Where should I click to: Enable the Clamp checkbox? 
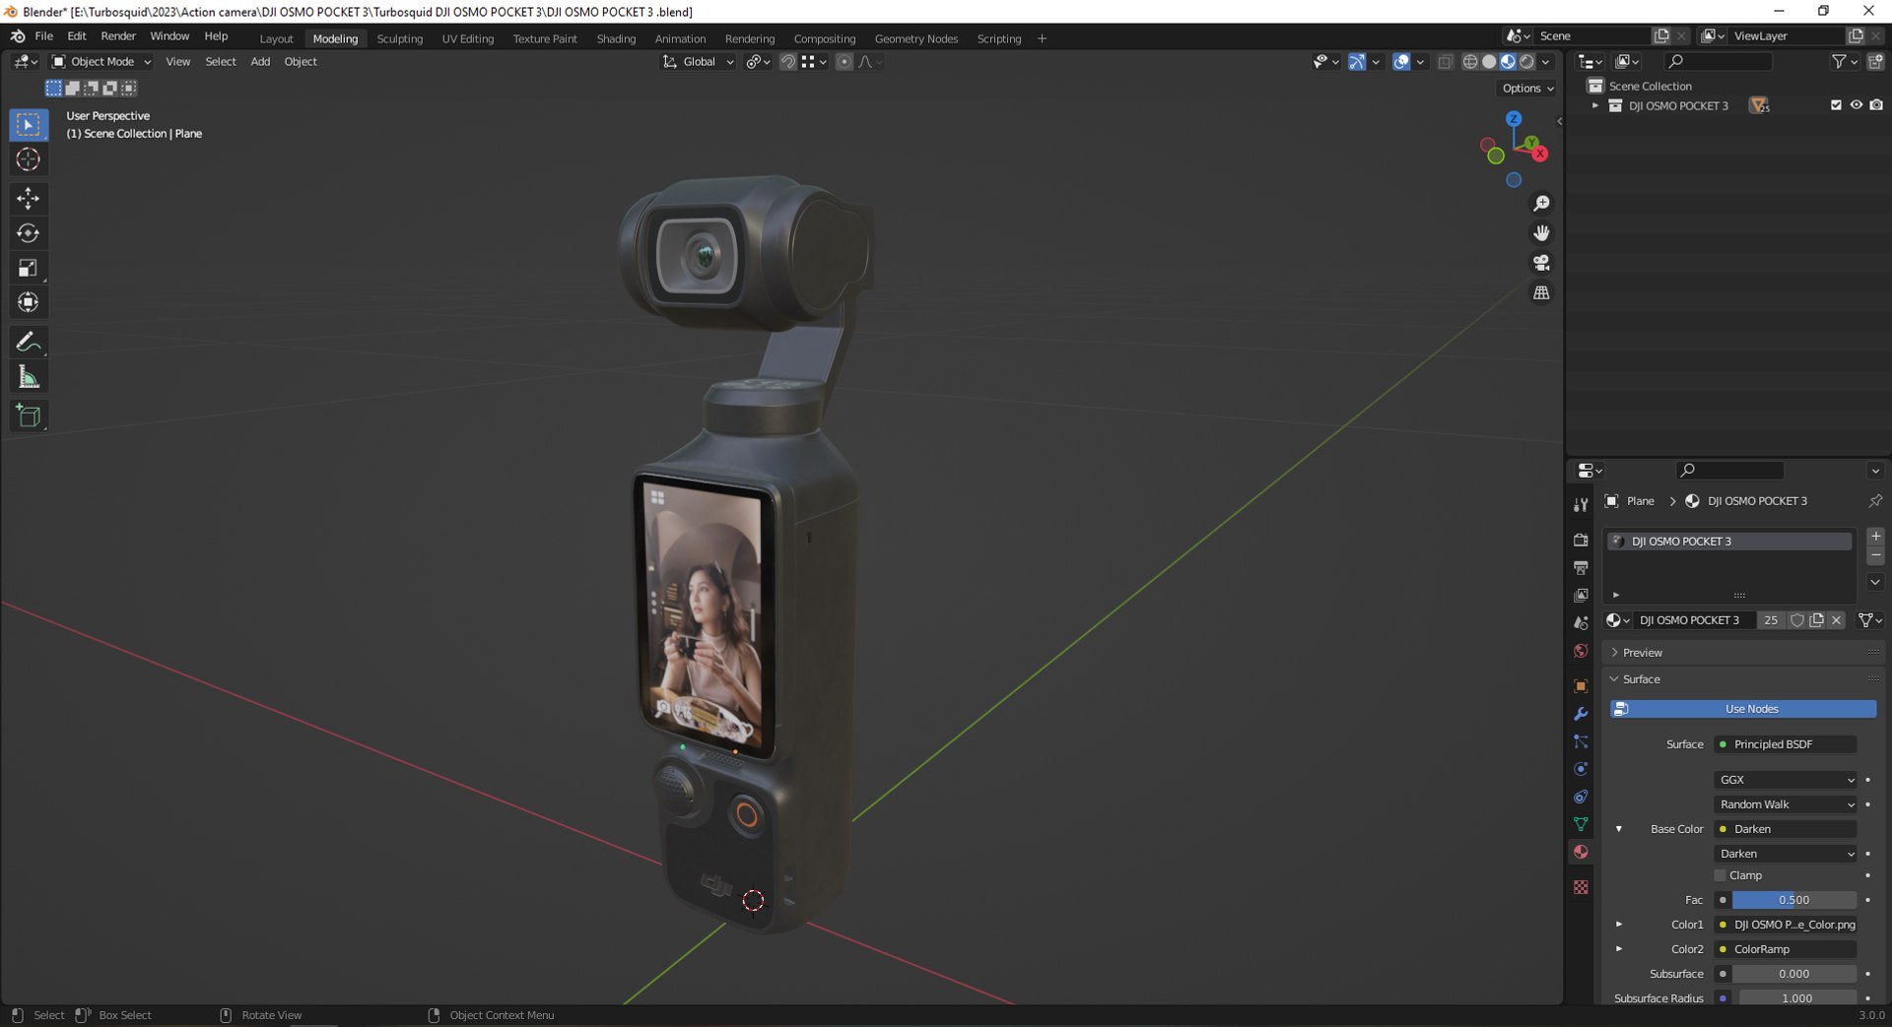click(x=1721, y=875)
